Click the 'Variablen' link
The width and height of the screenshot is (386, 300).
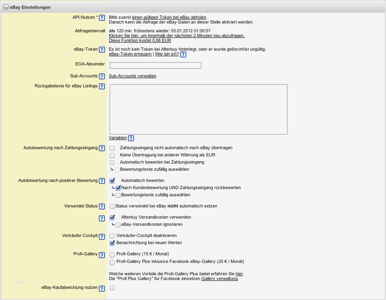[x=118, y=138]
